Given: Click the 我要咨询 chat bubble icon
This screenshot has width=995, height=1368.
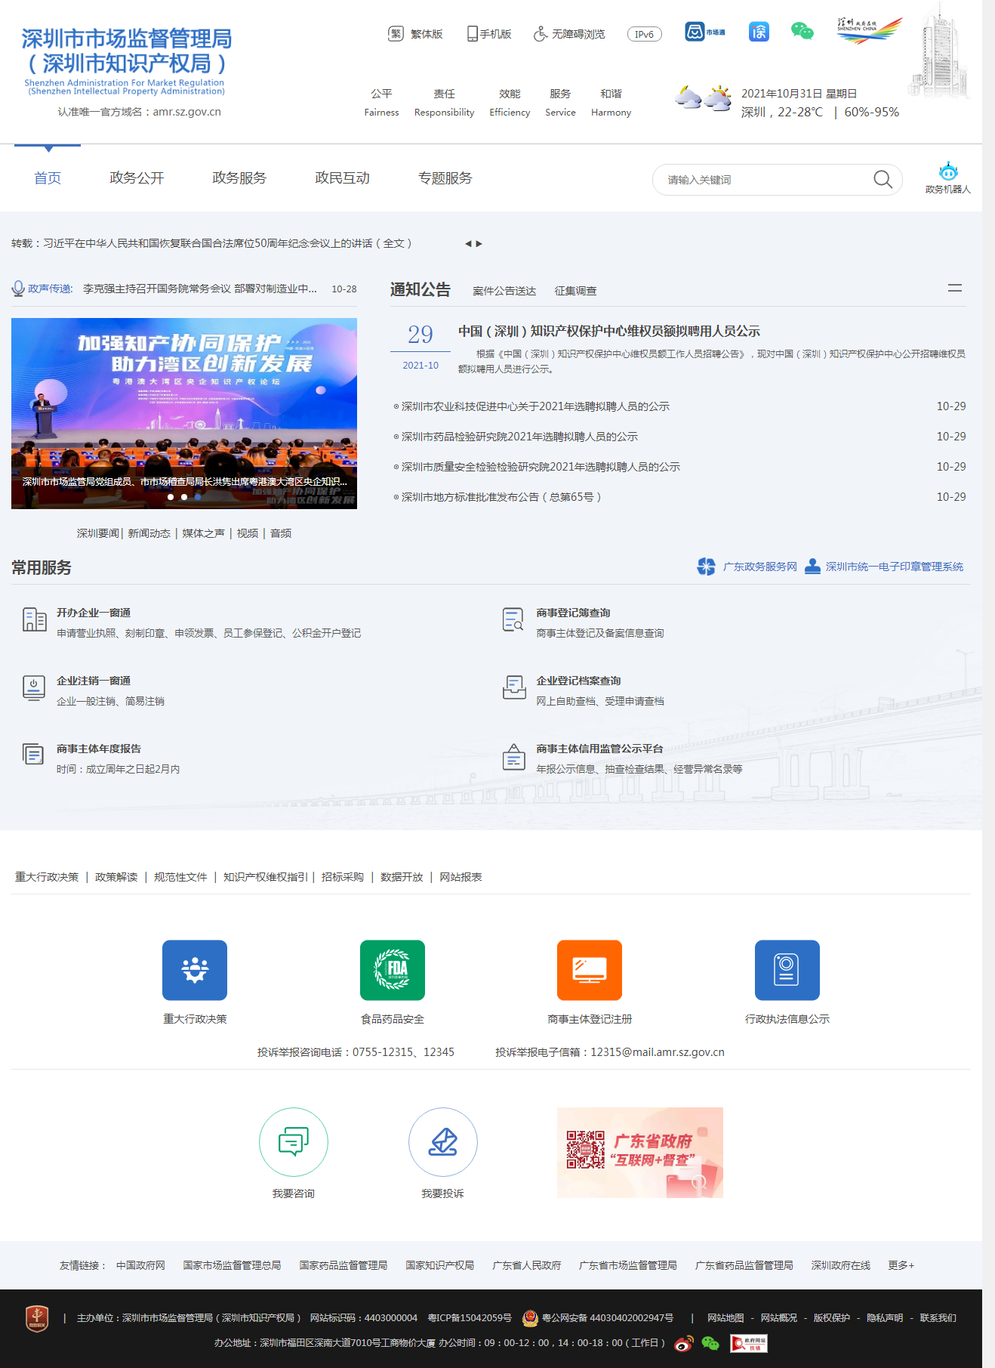Looking at the screenshot, I should [294, 1141].
